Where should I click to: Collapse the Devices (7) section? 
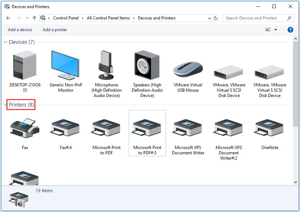point(5,42)
